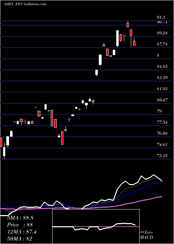
Task: Click the 5MA : 88.8 readout
Action: pos(20,218)
